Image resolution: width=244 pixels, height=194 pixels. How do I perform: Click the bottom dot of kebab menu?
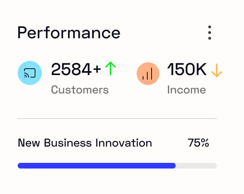[209, 38]
